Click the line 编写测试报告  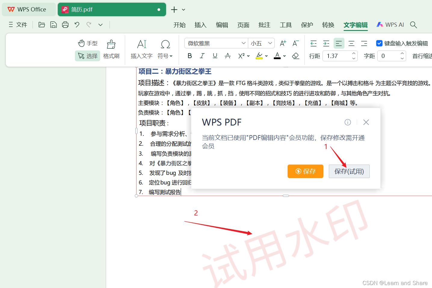(x=165, y=192)
